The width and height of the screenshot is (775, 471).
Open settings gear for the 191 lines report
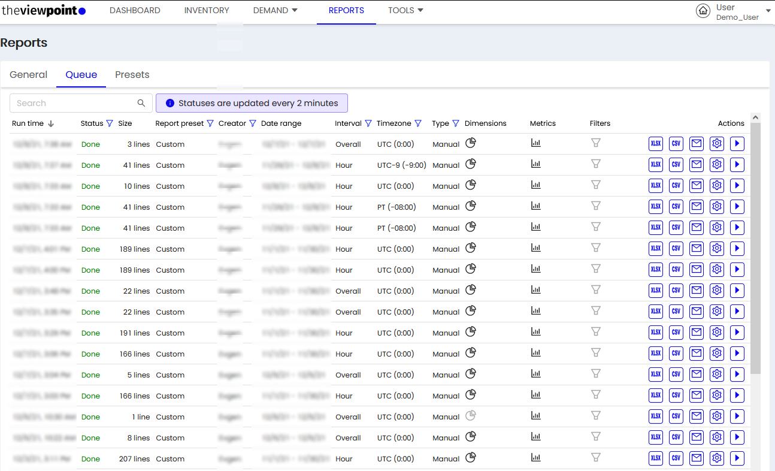tap(717, 333)
